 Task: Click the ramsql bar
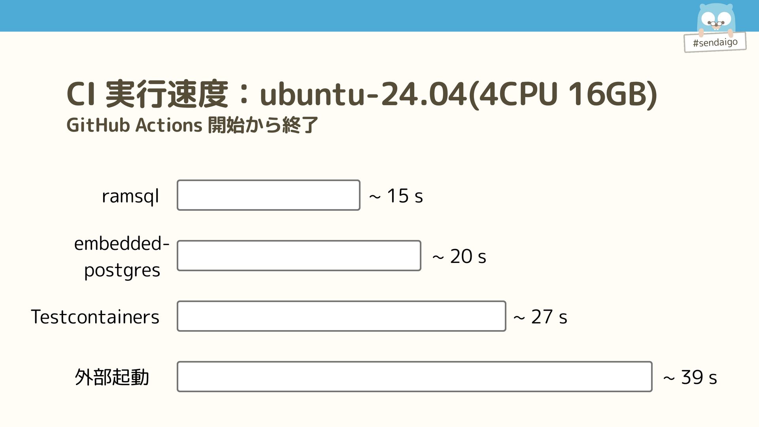[x=268, y=195]
